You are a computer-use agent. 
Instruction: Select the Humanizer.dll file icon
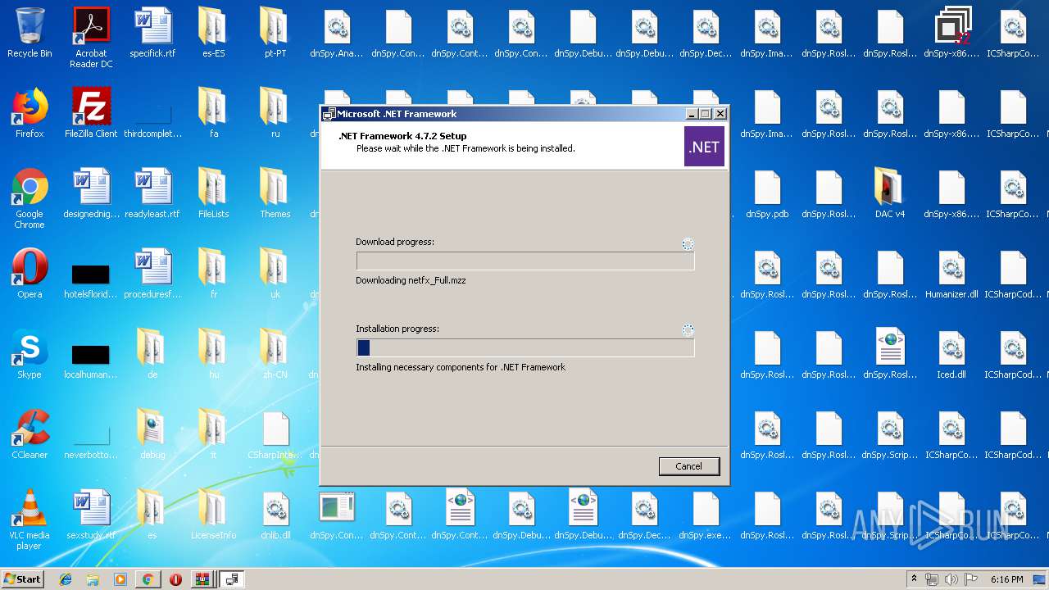pos(951,275)
